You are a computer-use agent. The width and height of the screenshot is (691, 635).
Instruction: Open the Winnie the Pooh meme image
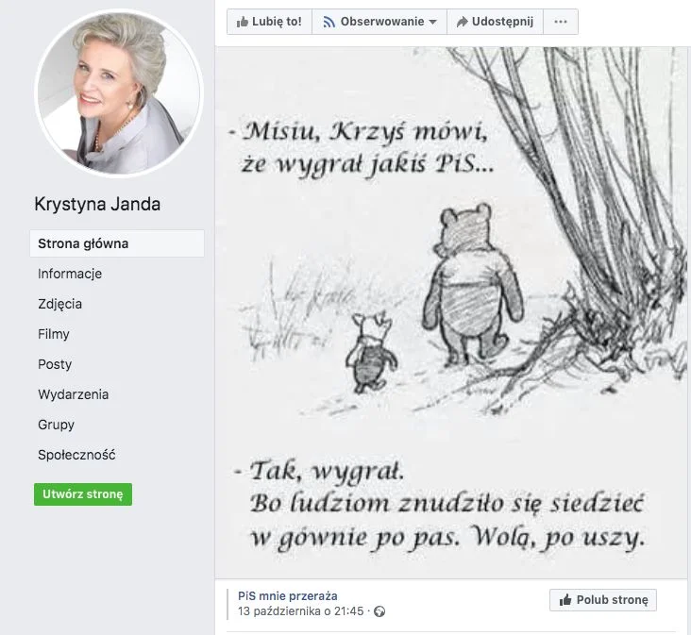pos(452,312)
